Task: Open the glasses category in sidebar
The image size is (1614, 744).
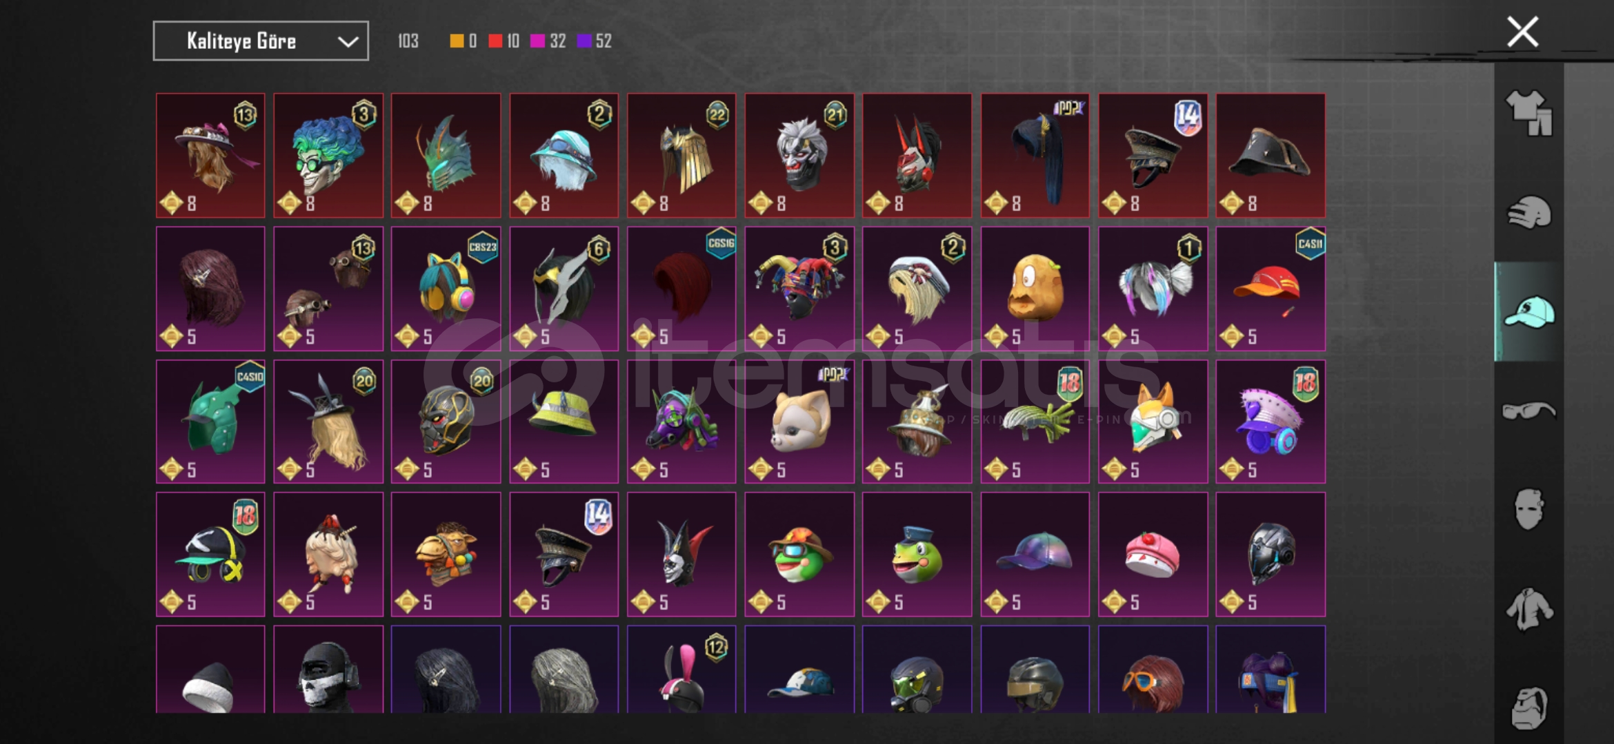Action: [1528, 411]
